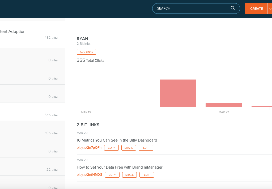Click stats icon beside 105 count

(x=55, y=133)
